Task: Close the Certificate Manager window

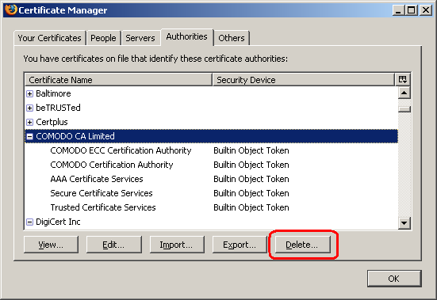Action: coord(426,10)
